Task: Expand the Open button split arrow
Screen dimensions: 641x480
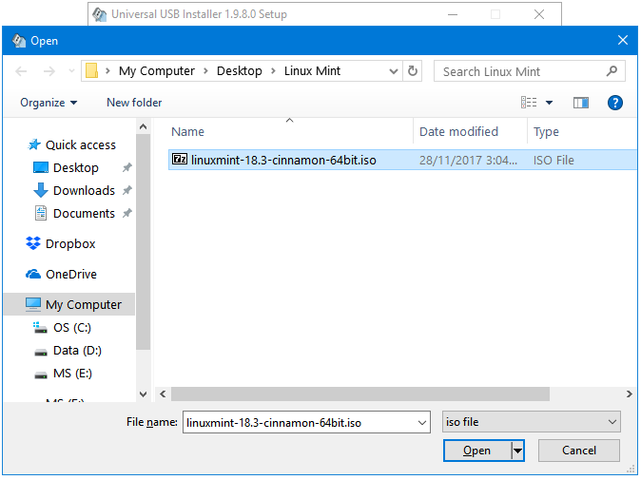Action: click(517, 451)
